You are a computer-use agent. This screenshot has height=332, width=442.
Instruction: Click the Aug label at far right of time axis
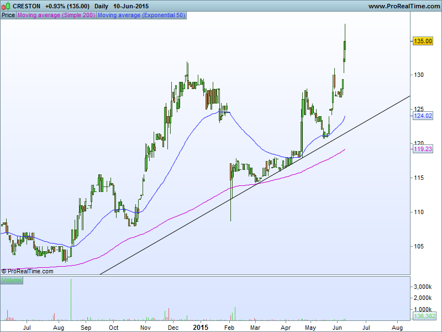click(x=397, y=328)
